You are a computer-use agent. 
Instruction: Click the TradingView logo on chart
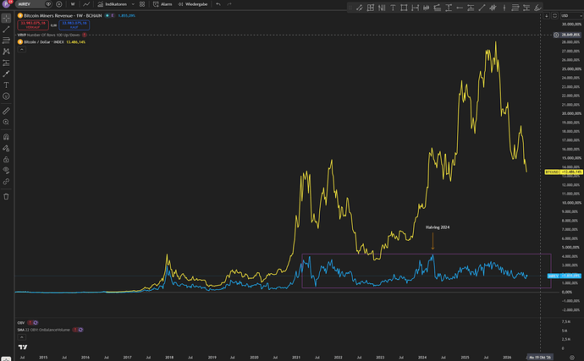[x=23, y=347]
